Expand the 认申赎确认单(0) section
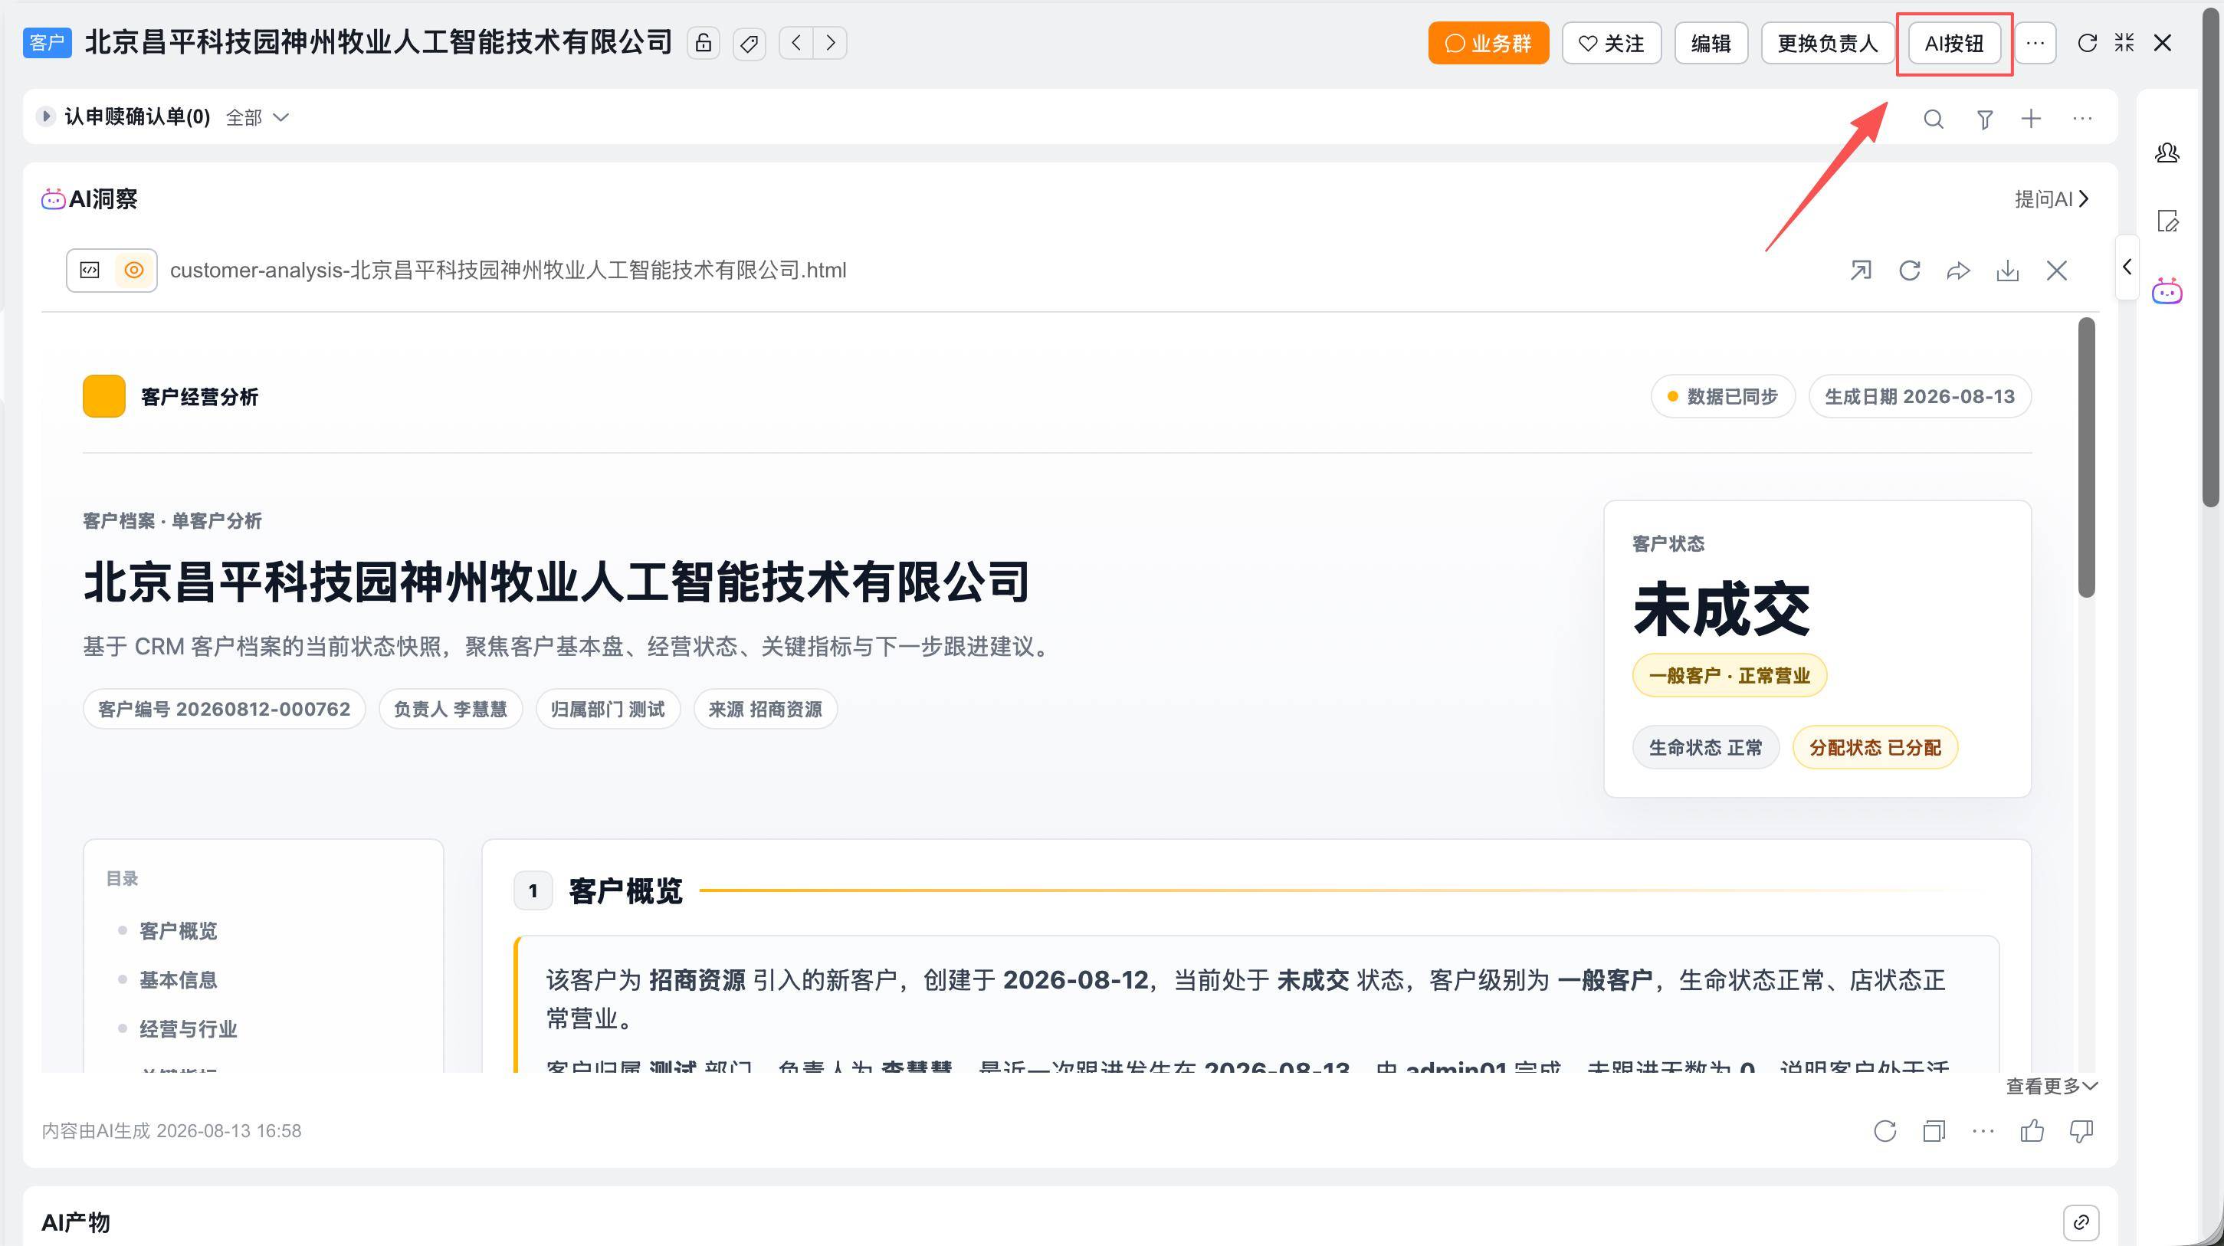Screen dimensions: 2224x1246 (x=47, y=116)
